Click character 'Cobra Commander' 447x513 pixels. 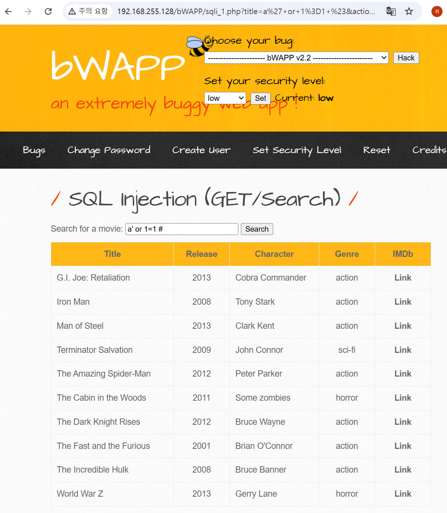tap(271, 278)
